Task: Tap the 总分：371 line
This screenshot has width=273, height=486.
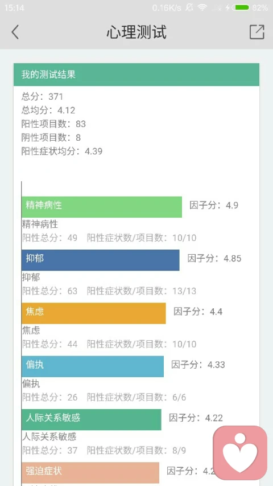Action: [42, 97]
